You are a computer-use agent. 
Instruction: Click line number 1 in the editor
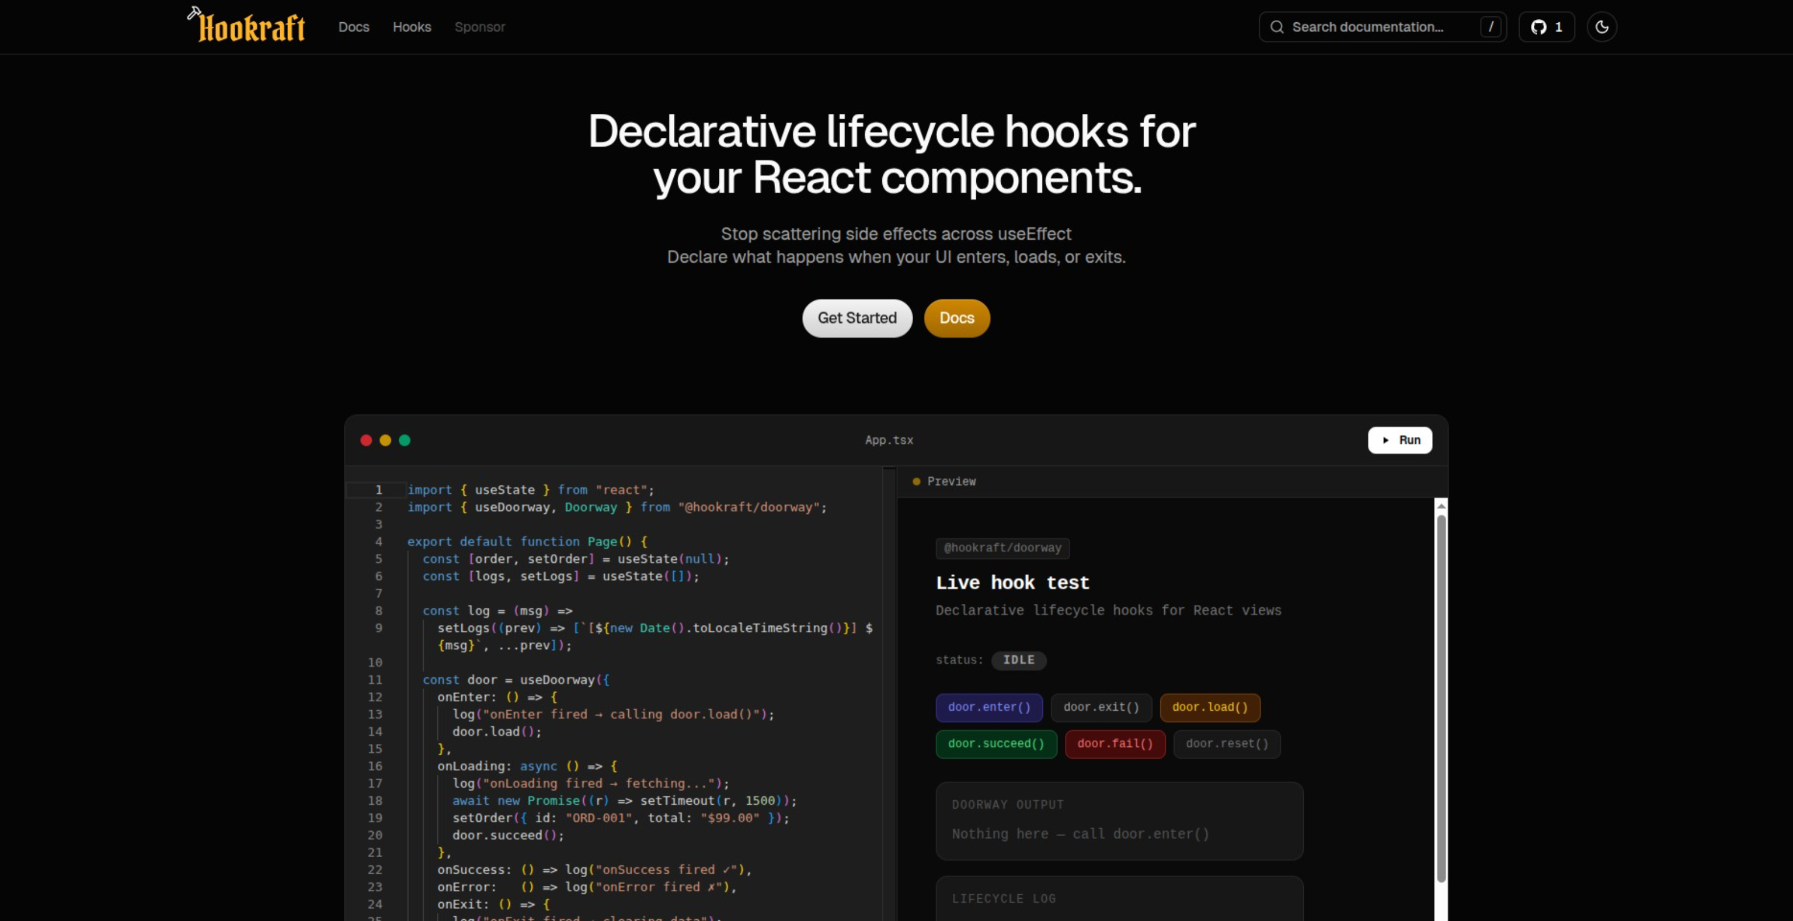(379, 490)
